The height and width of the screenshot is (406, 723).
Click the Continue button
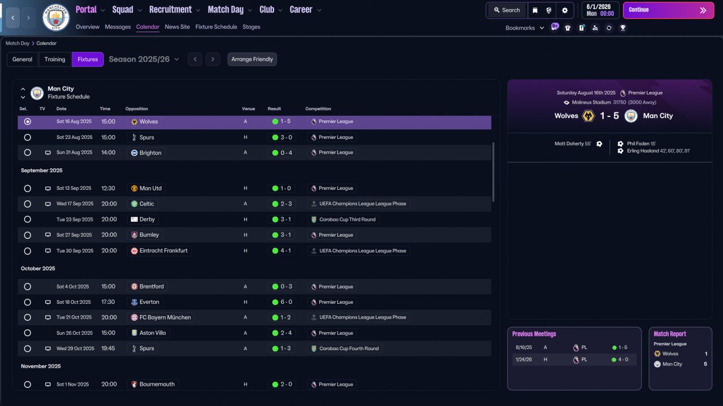coord(668,10)
